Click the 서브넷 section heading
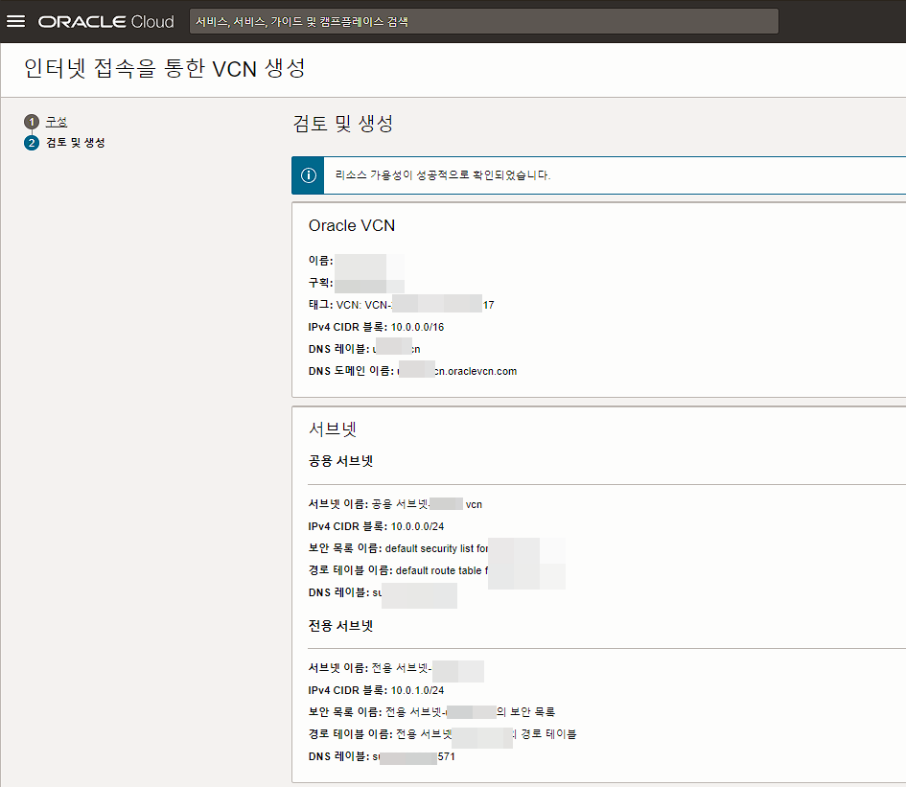 332,431
